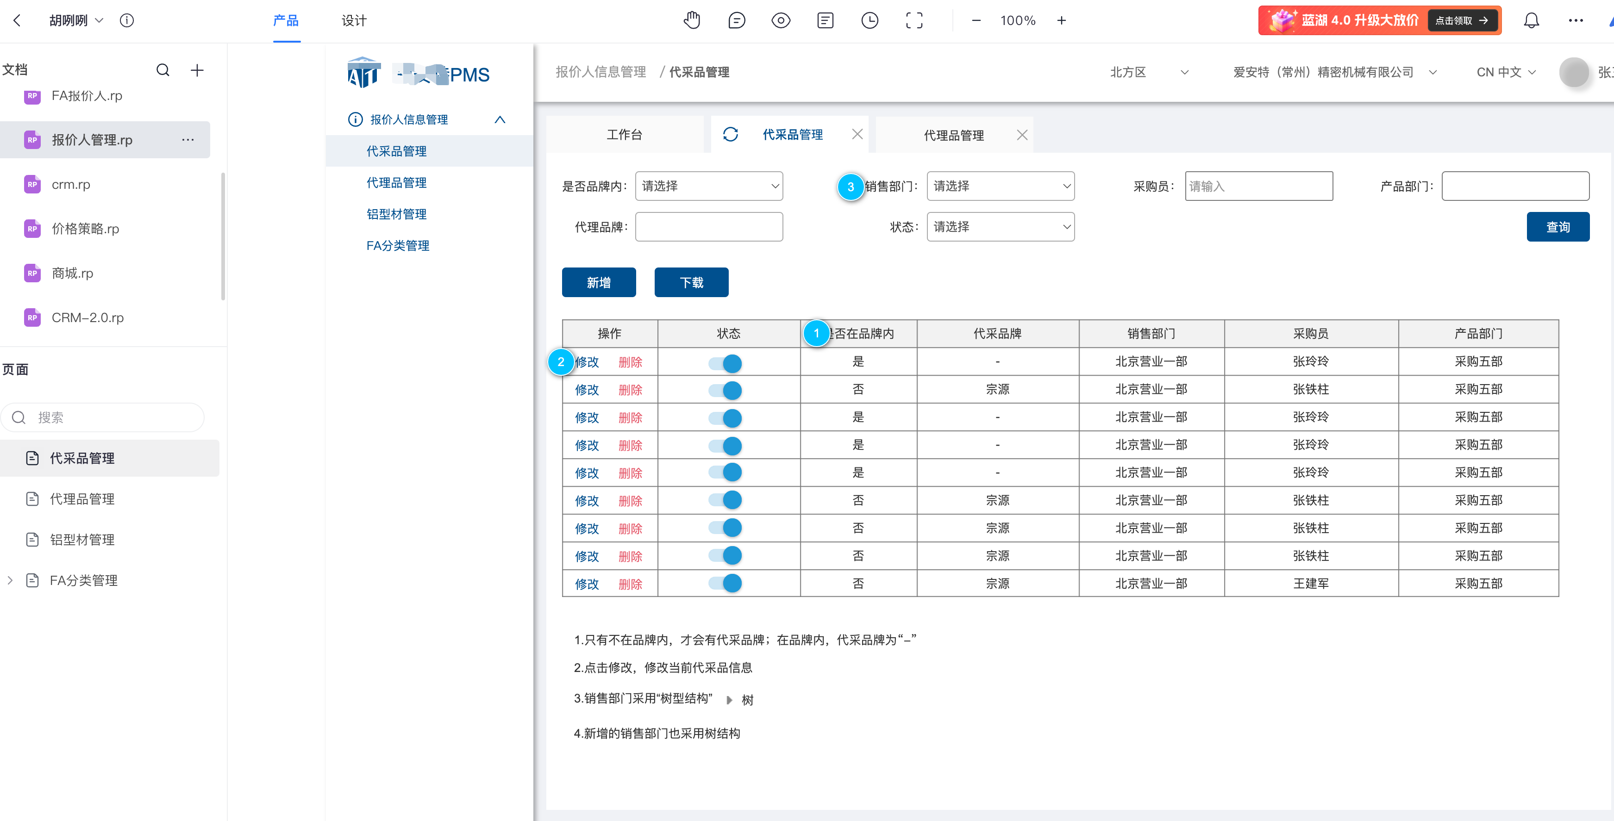Click the 下载 button
1614x821 pixels.
pyautogui.click(x=691, y=282)
